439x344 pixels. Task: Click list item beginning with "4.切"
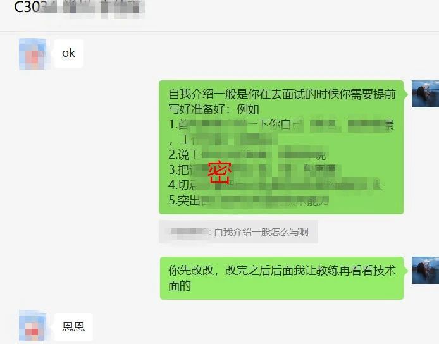tap(276, 185)
